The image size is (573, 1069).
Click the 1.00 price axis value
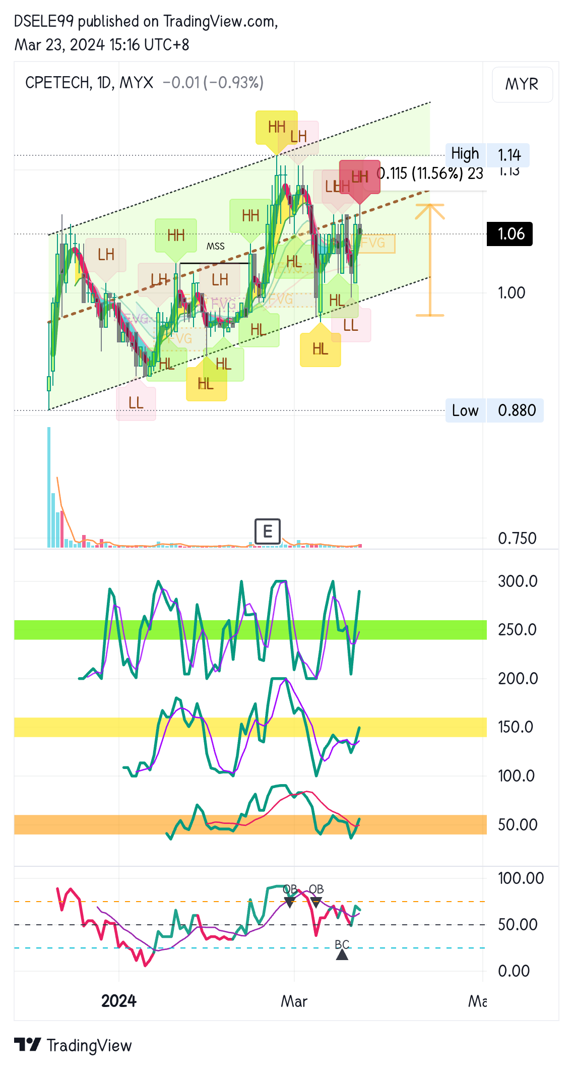tap(512, 293)
